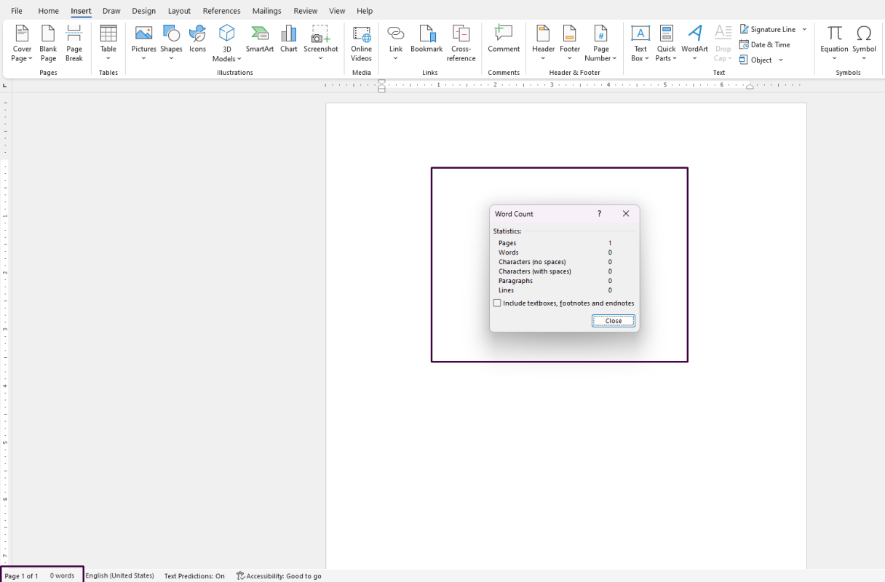Expand the Equation dropdown
The width and height of the screenshot is (885, 582).
834,58
